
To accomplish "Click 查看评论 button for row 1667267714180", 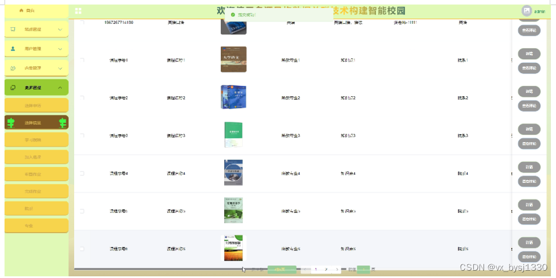I will point(529,31).
